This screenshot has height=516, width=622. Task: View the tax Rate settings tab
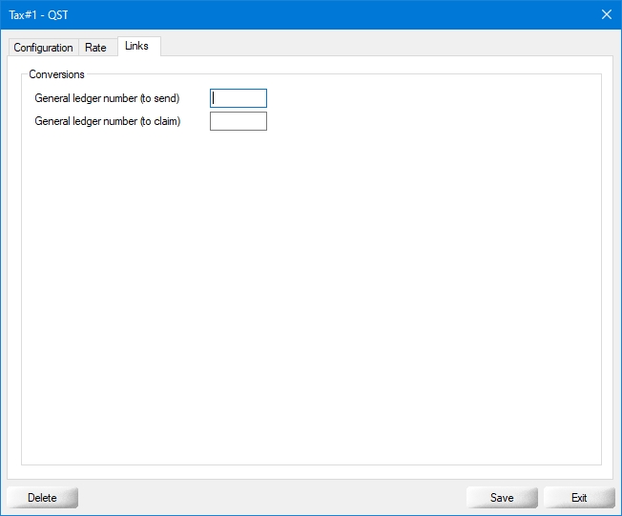tap(95, 48)
